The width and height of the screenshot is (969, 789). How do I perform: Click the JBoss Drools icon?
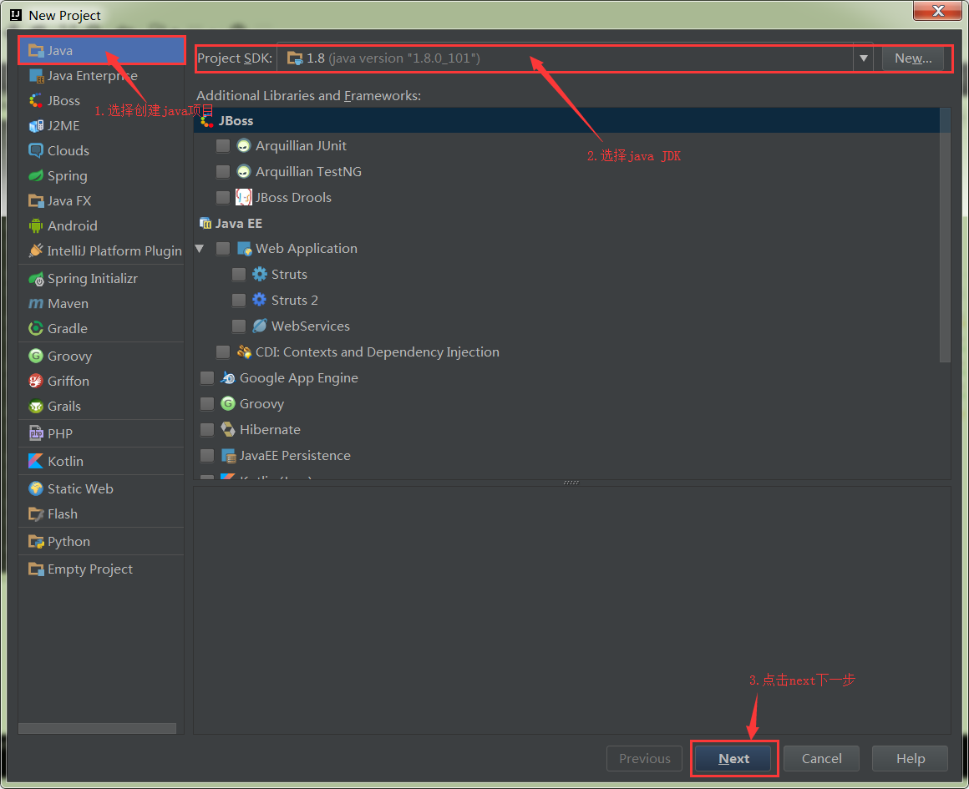243,198
